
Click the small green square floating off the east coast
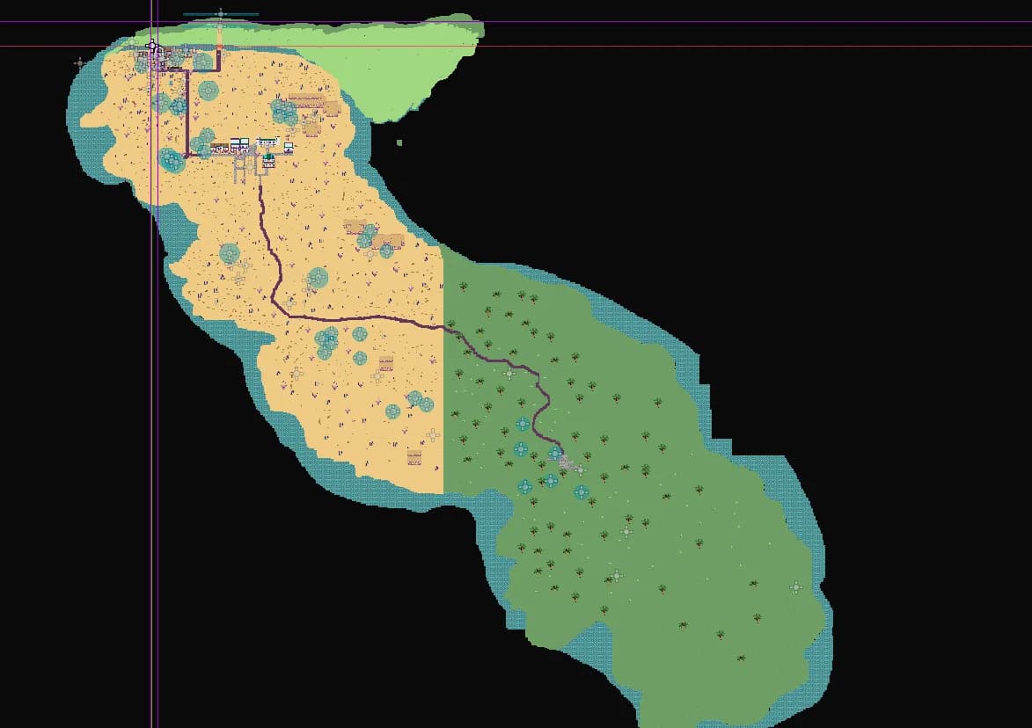(399, 142)
